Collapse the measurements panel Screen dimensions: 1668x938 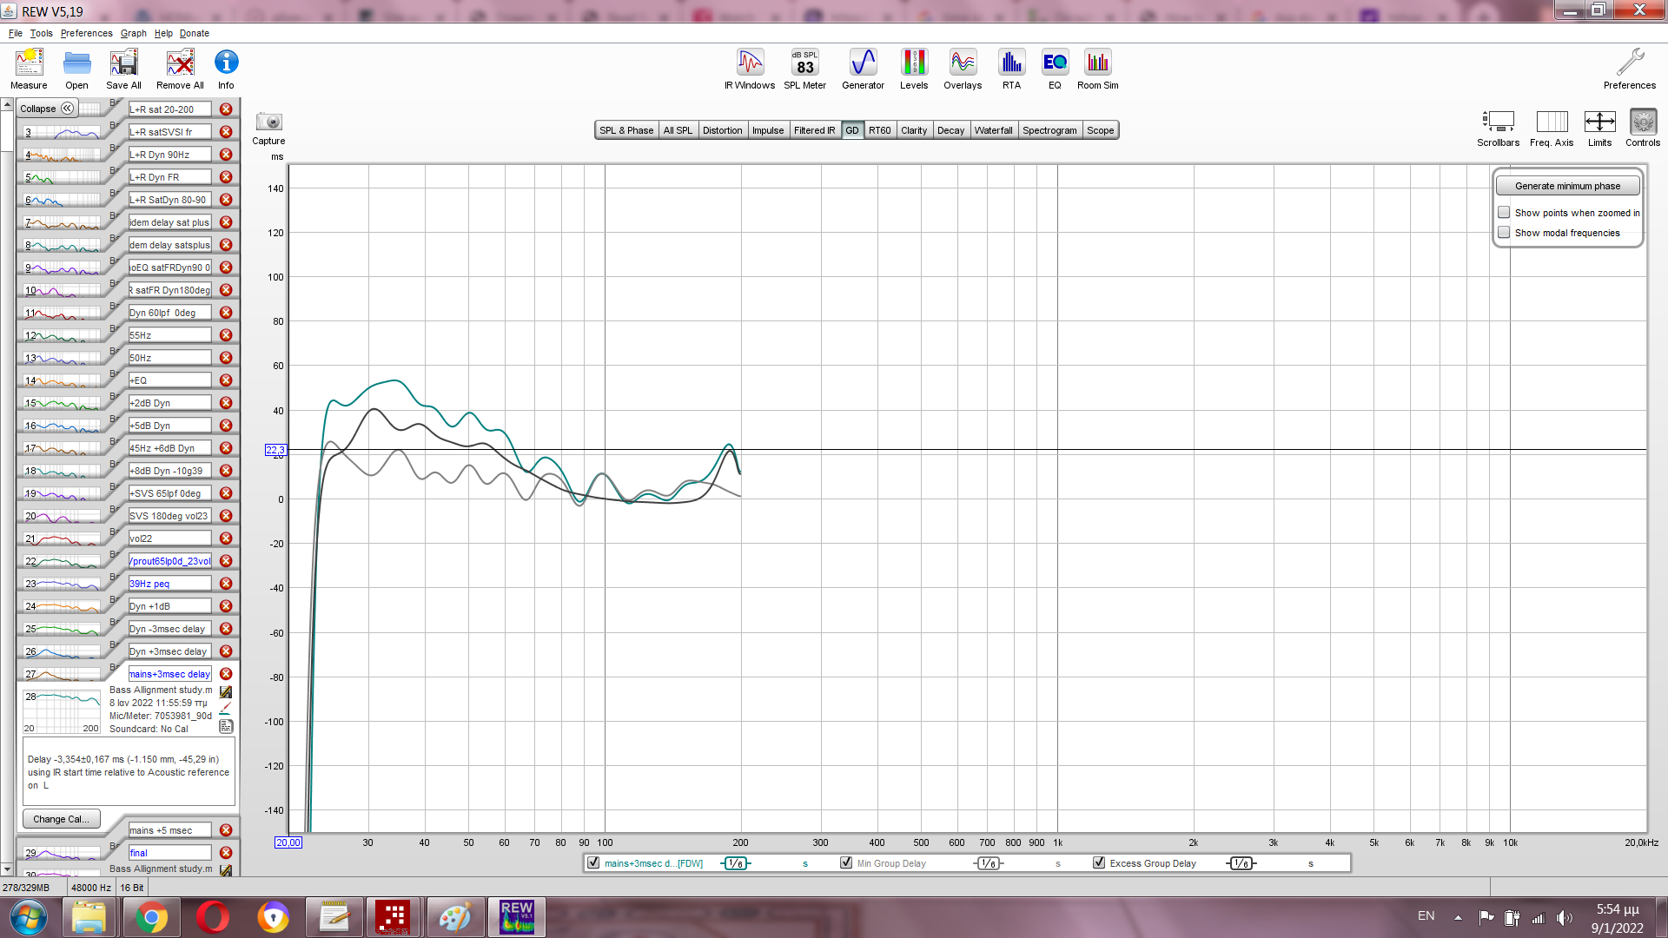47,109
